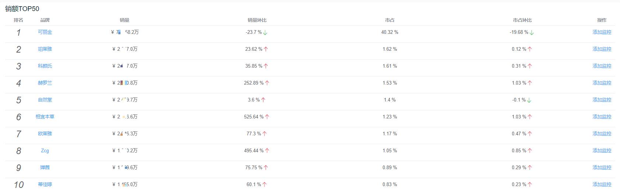
Task: Open the 相宜本草 brand link
Action: (x=45, y=117)
